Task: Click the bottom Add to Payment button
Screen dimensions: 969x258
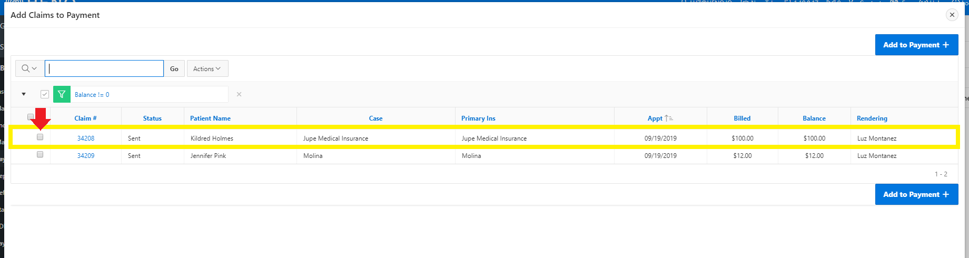Action: pyautogui.click(x=916, y=194)
